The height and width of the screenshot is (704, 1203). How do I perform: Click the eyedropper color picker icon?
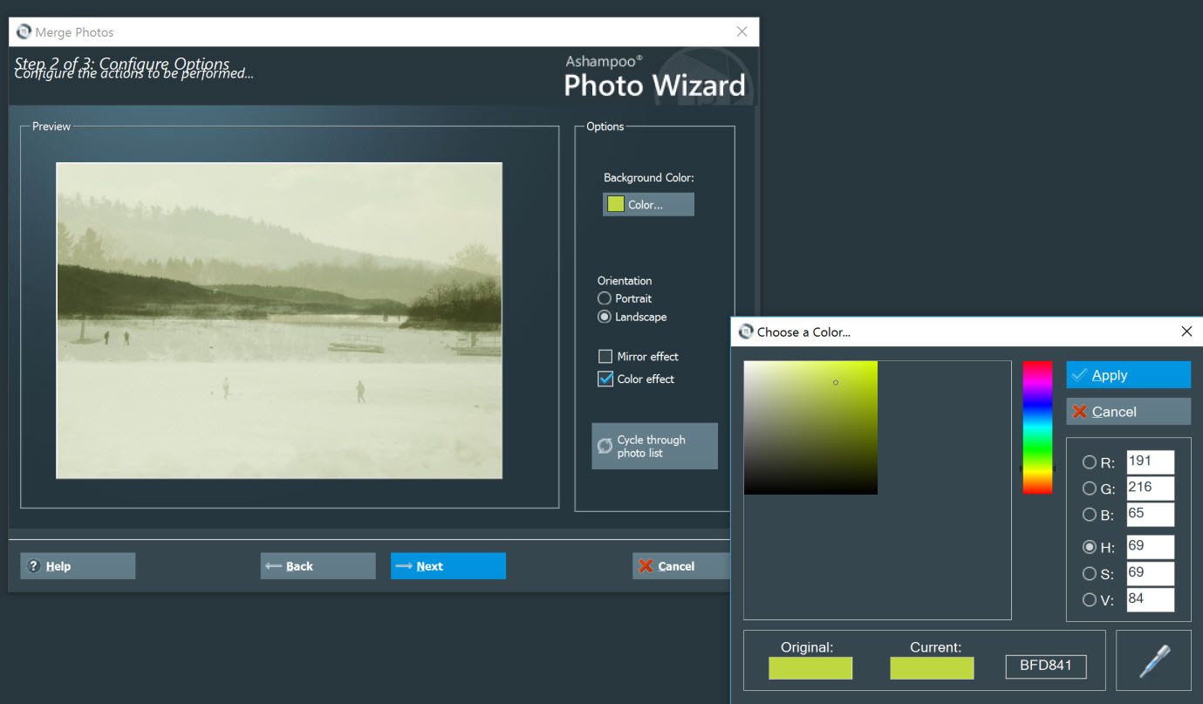pyautogui.click(x=1153, y=660)
